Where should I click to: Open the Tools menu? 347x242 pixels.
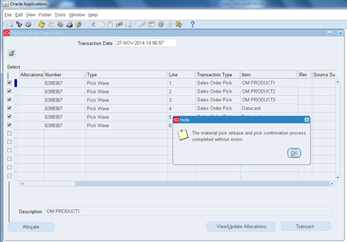click(x=60, y=15)
